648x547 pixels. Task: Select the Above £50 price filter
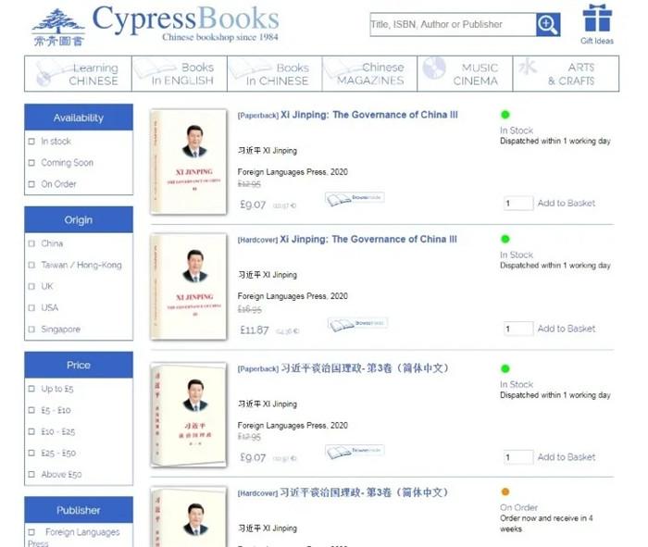pos(31,474)
